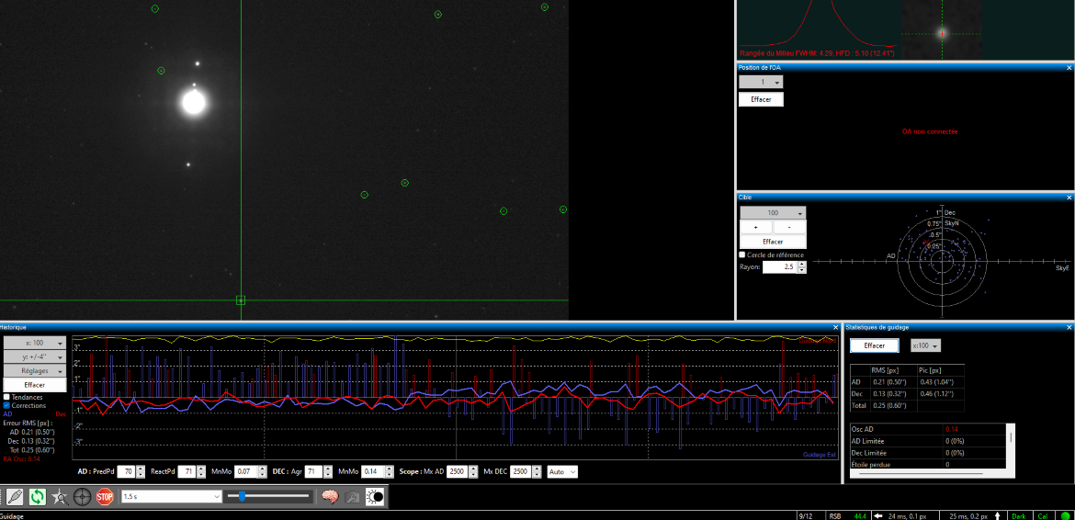Toggle Cercle de référence checkbox
The width and height of the screenshot is (1075, 520).
click(742, 254)
